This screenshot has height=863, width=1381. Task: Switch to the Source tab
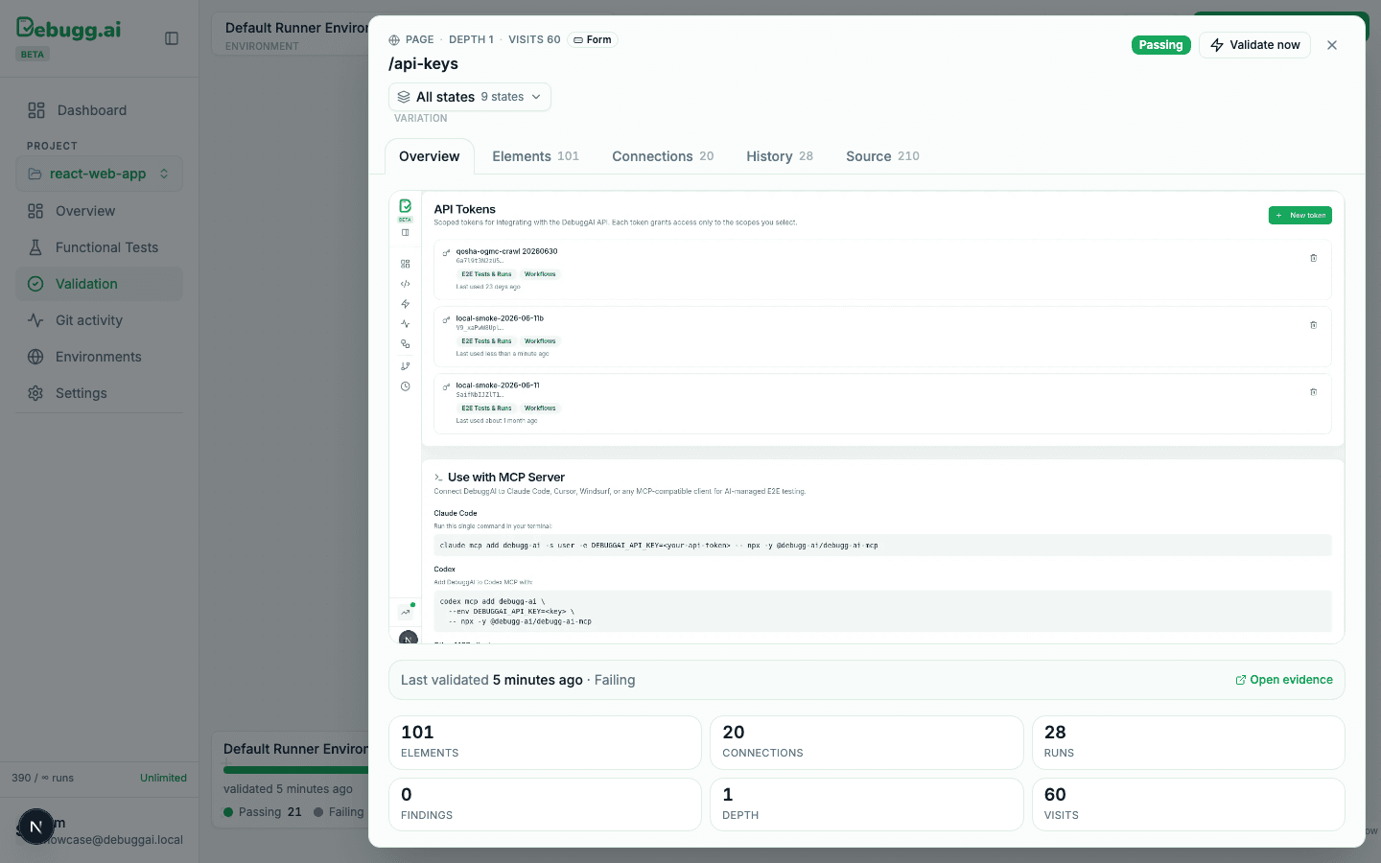tap(882, 156)
